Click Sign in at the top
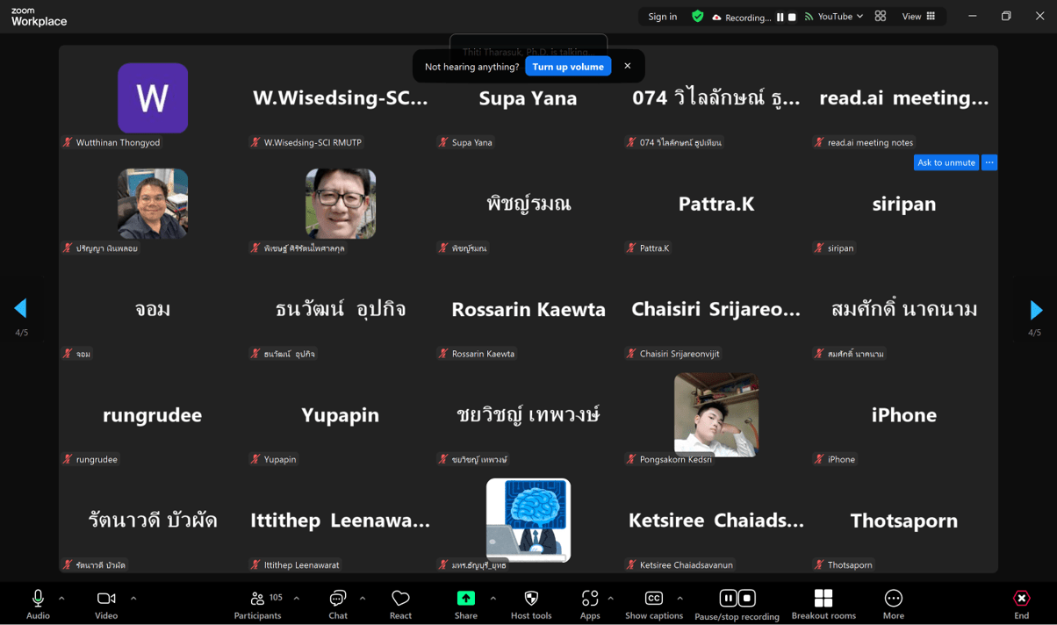This screenshot has height=625, width=1057. point(663,17)
